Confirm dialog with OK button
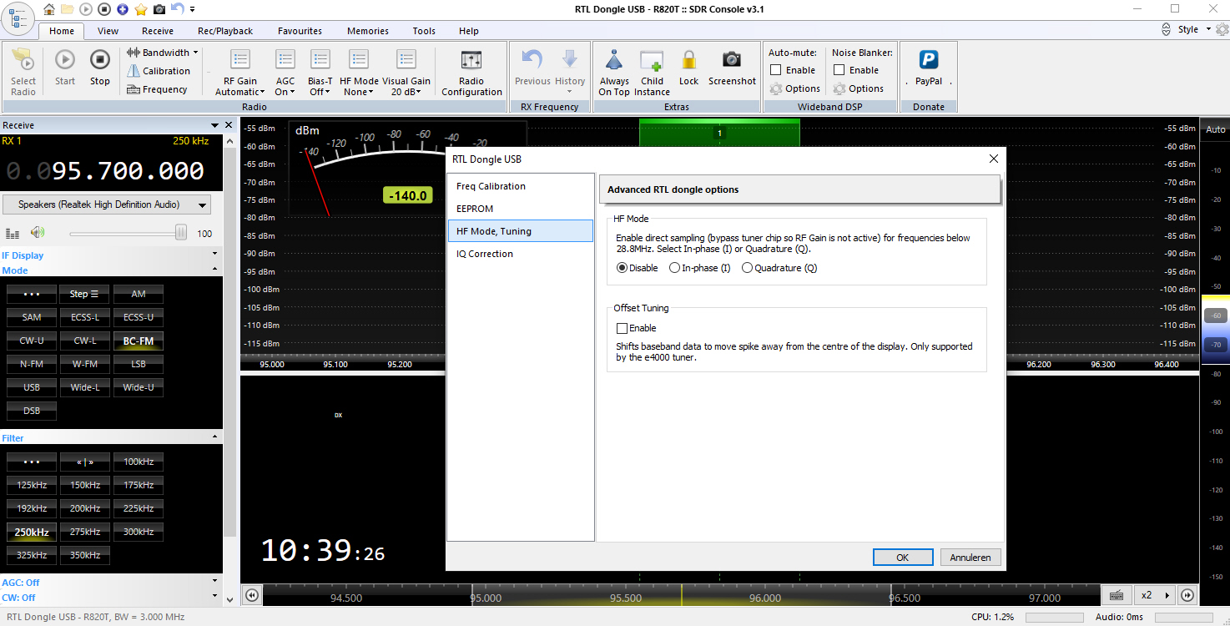 tap(902, 558)
